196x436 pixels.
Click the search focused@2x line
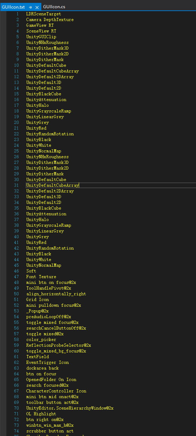[47, 385]
